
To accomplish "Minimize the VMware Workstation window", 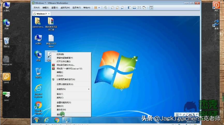I will coord(186,3).
